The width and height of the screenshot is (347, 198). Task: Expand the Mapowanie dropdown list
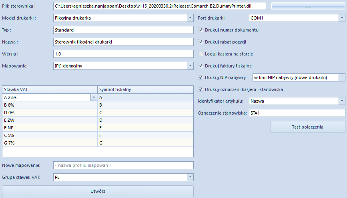tap(190, 66)
